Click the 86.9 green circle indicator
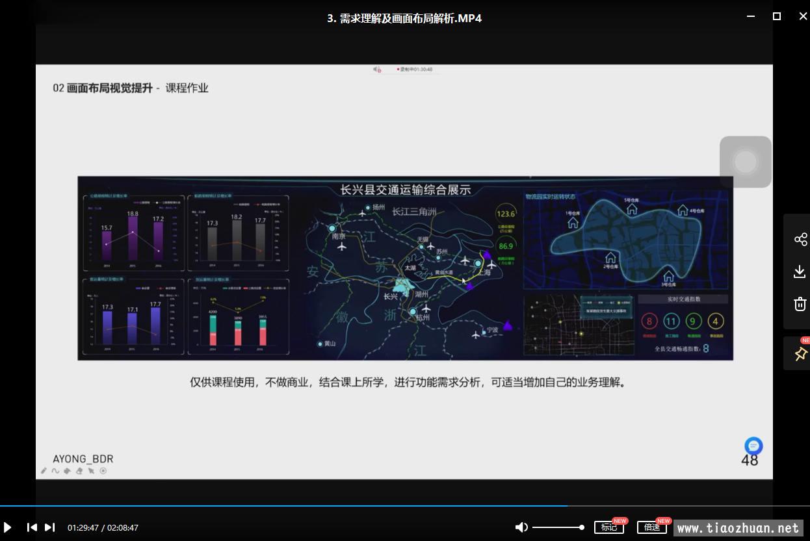 click(x=505, y=246)
